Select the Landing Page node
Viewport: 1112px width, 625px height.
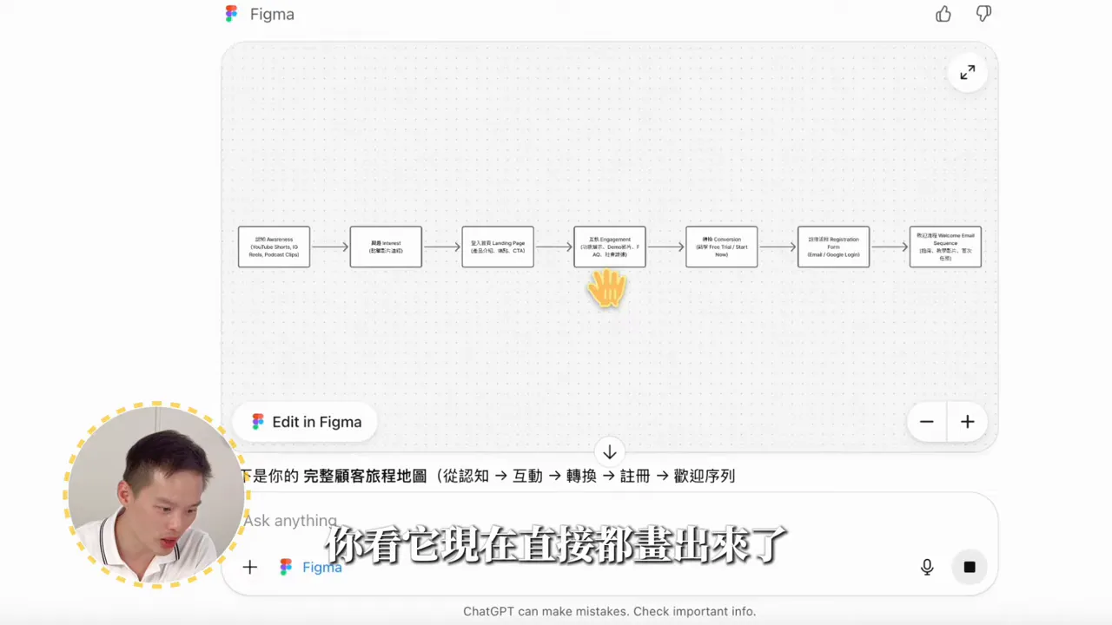498,247
